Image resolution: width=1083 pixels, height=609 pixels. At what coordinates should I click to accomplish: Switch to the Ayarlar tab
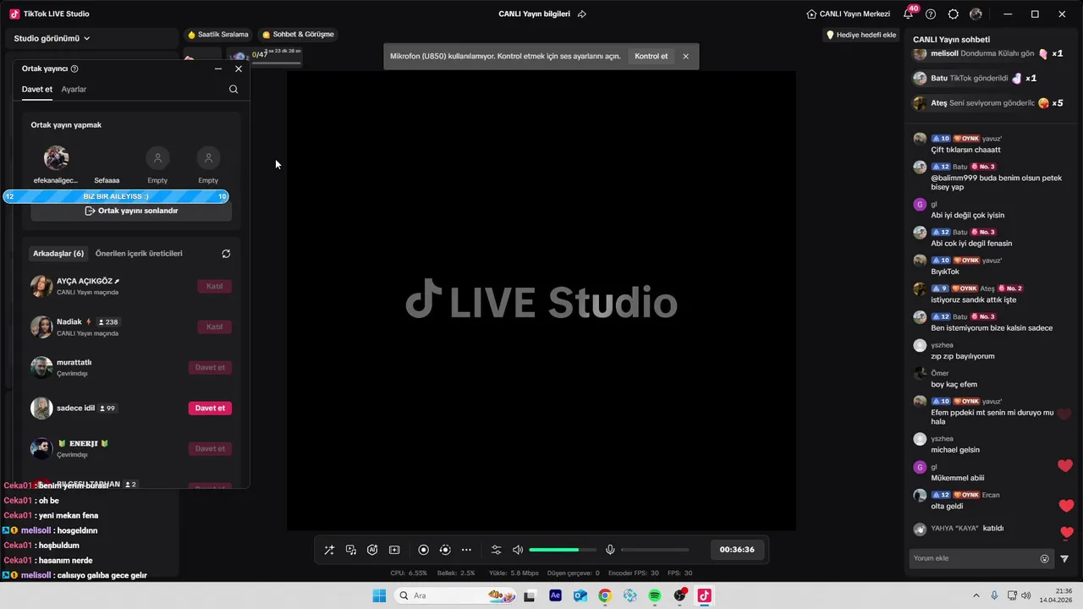[74, 89]
